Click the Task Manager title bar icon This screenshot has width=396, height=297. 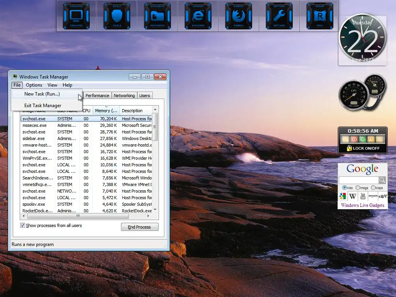point(15,77)
